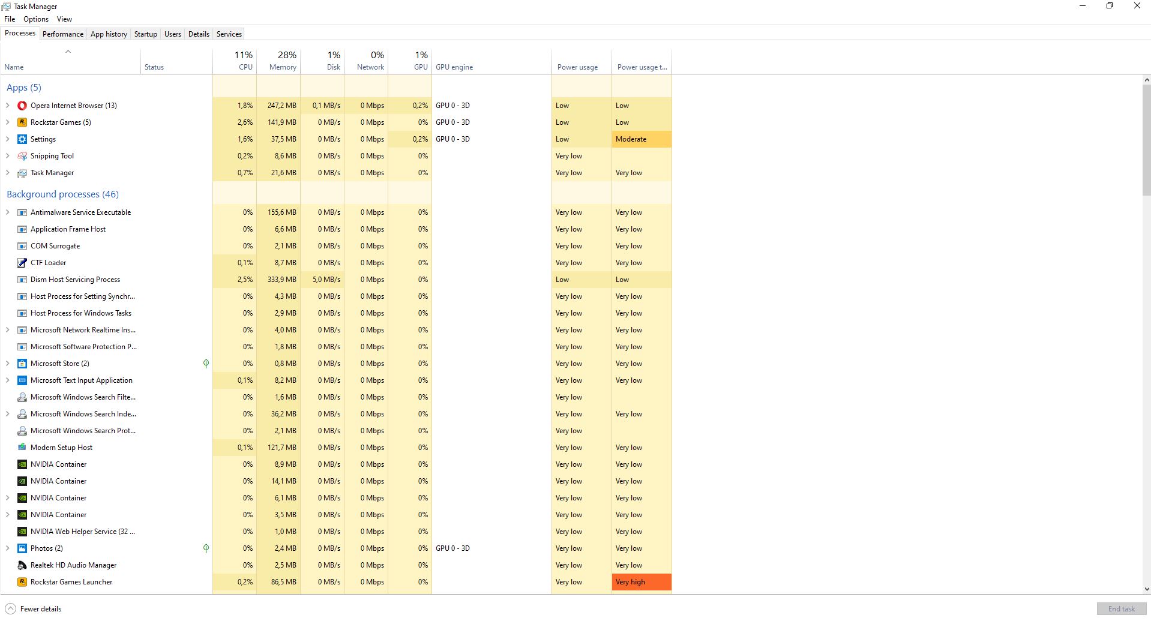The image size is (1151, 621).
Task: Sort processes by the CPU column header
Action: 235,61
